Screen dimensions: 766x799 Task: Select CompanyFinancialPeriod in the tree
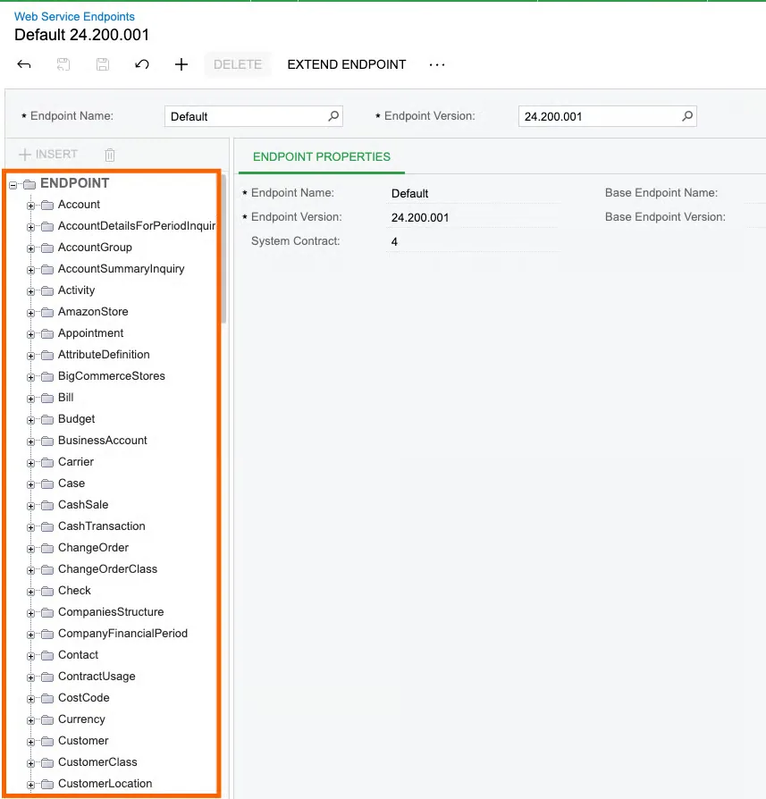(122, 634)
